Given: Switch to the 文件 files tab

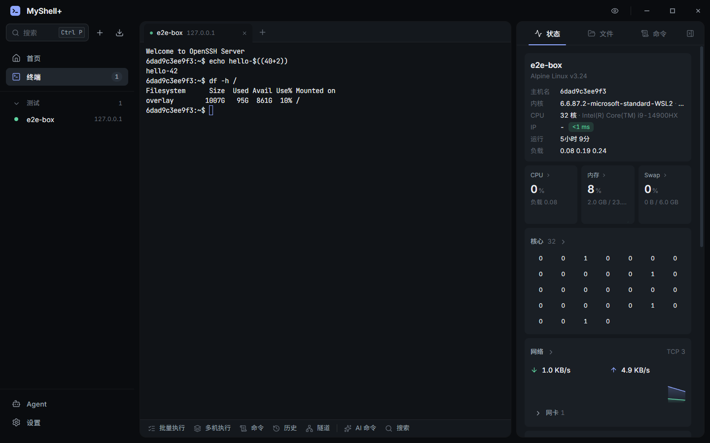Looking at the screenshot, I should coord(601,33).
